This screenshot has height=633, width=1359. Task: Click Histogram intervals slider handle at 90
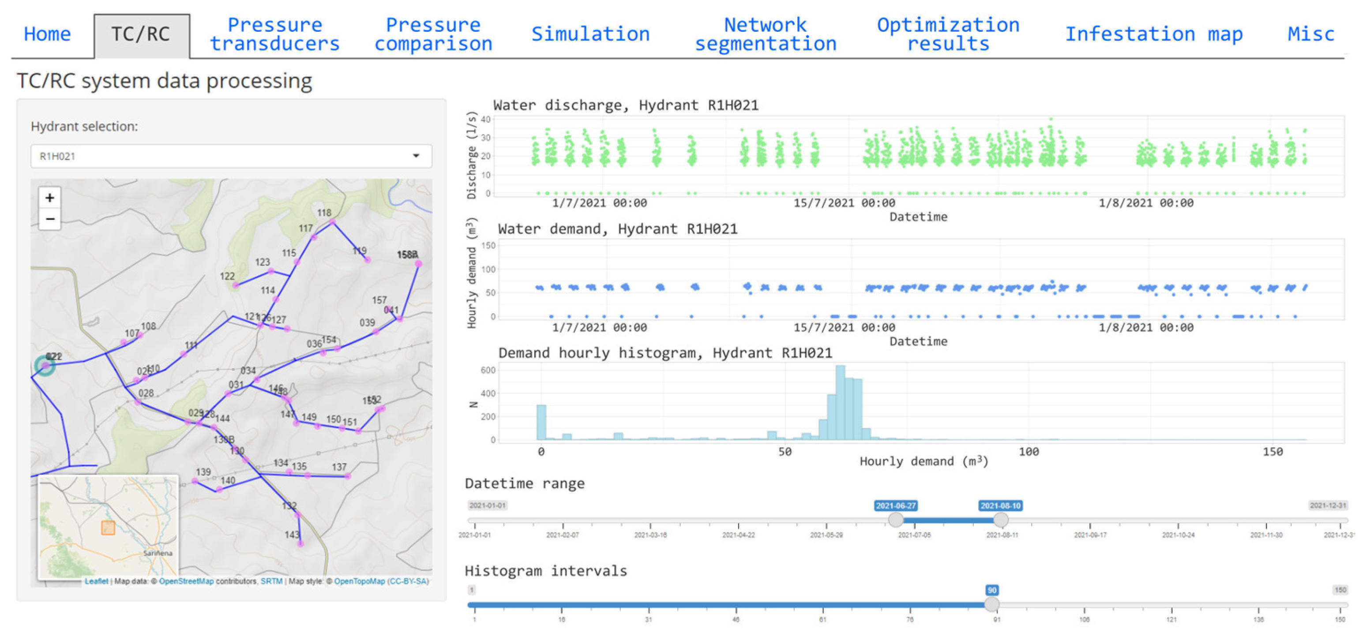991,604
